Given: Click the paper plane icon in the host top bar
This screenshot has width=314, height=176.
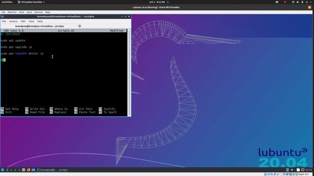Looking at the screenshot, I should click(277, 2).
